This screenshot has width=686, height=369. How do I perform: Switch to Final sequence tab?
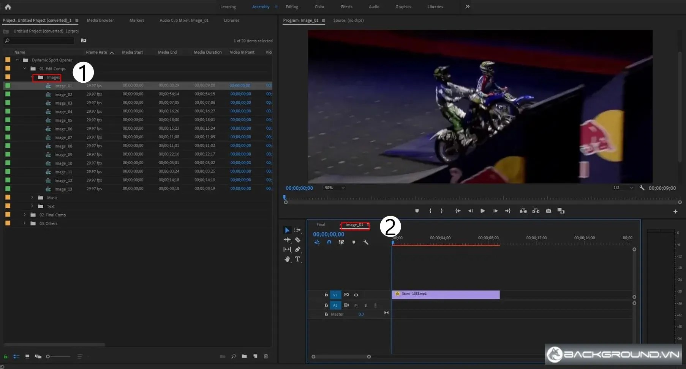pos(321,225)
